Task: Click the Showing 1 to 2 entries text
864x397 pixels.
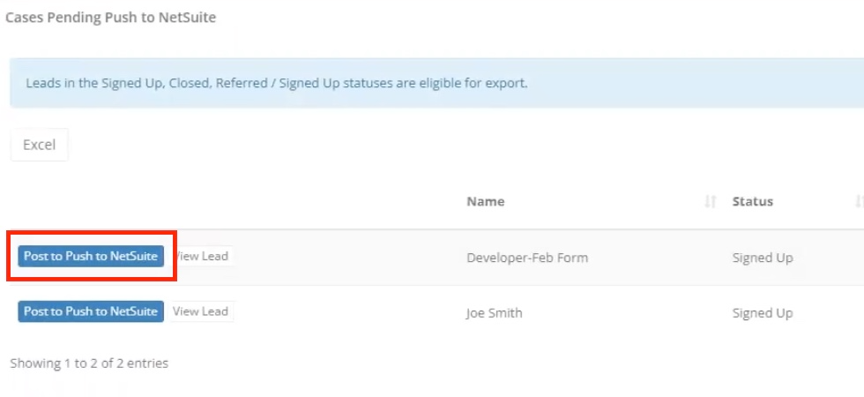Action: tap(89, 363)
